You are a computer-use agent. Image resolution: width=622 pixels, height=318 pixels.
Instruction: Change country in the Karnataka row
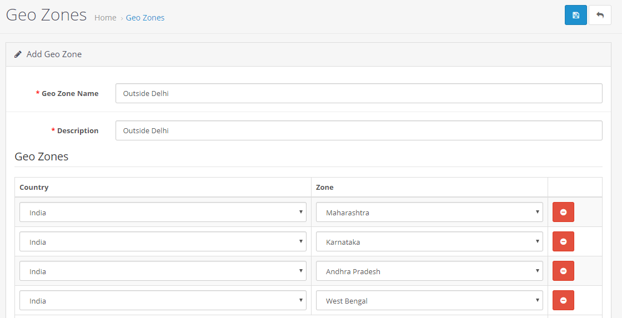click(x=163, y=241)
